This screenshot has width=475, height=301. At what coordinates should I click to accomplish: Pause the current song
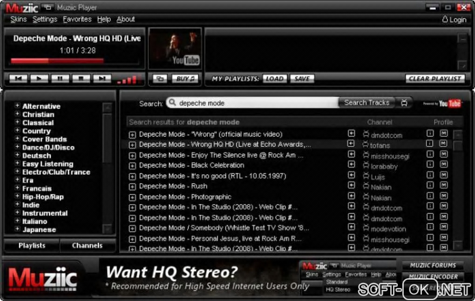tap(60, 79)
